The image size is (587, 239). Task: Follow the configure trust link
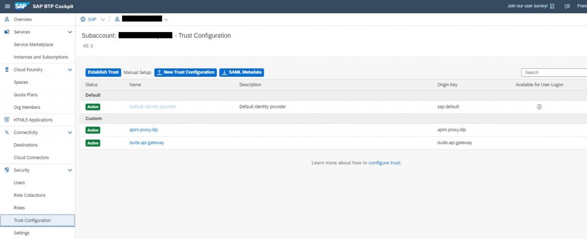(x=385, y=163)
